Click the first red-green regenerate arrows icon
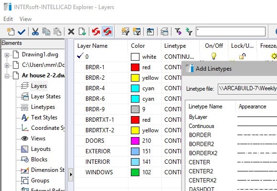The image size is (277, 191). (96, 32)
